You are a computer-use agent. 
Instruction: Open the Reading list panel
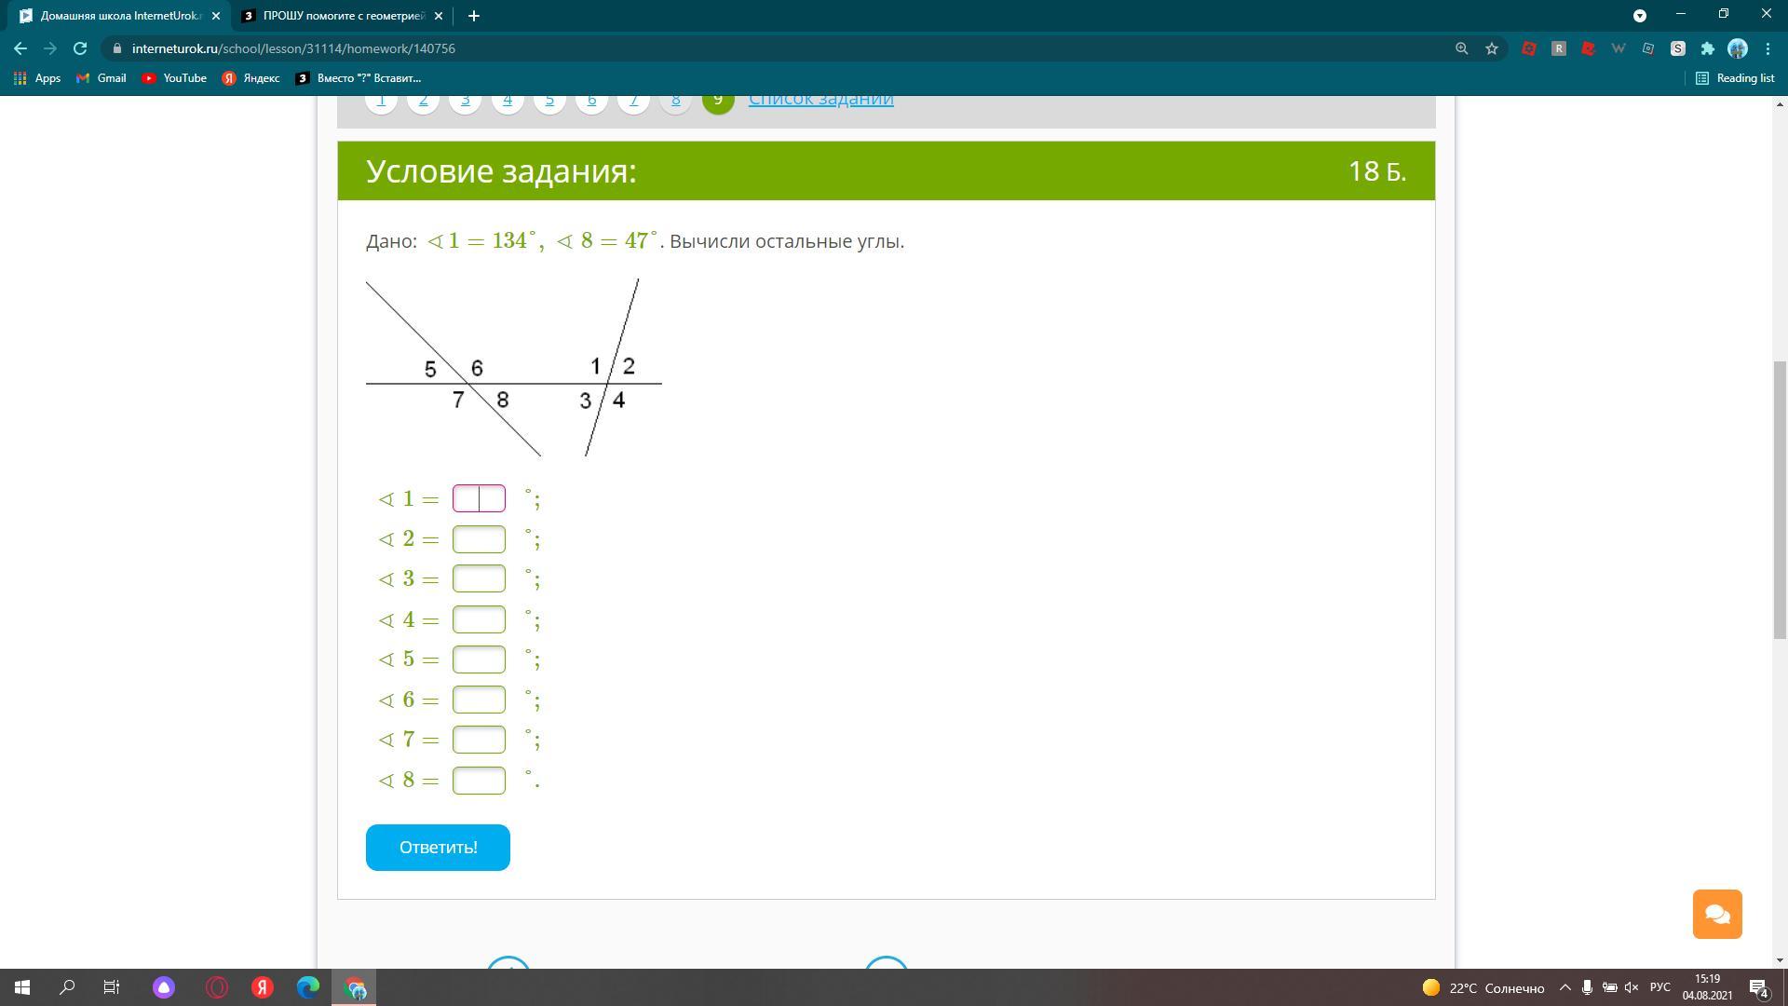tap(1734, 78)
